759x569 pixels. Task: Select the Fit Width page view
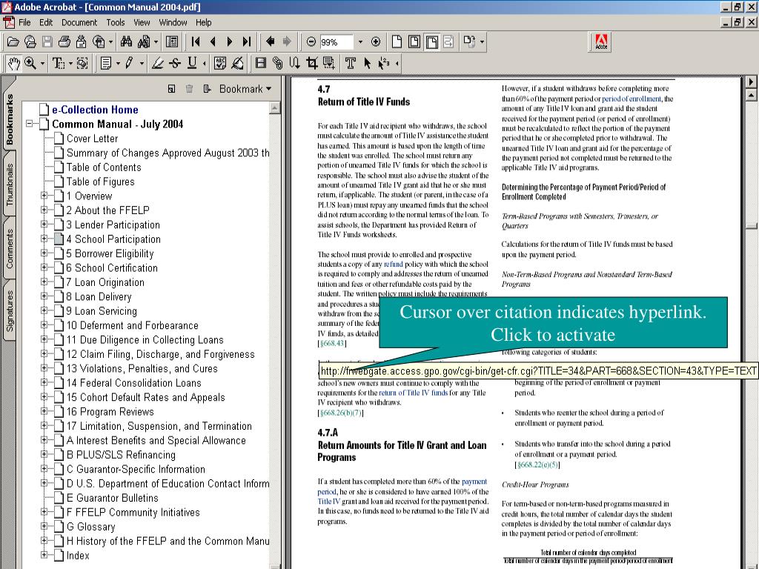tap(432, 42)
